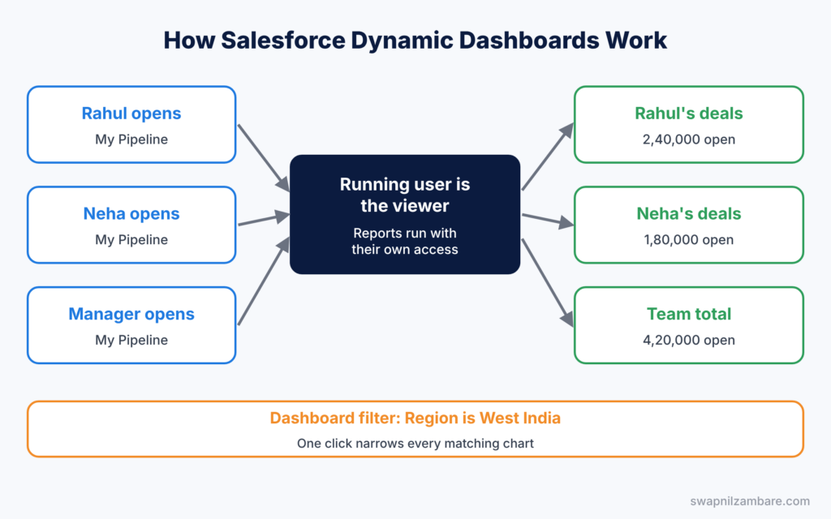
Task: Click 'Running user is the viewer' text
Action: pyautogui.click(x=405, y=195)
